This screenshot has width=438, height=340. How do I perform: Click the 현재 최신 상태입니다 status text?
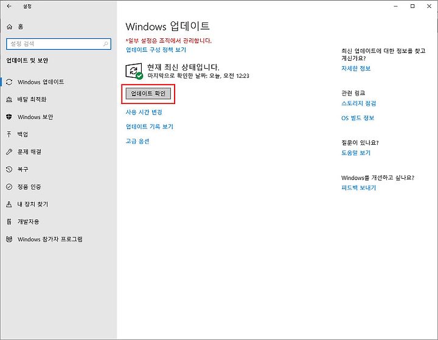[x=183, y=67]
